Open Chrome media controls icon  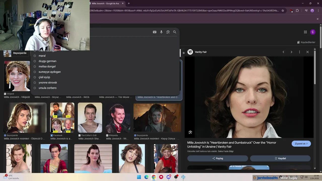[x=306, y=11]
